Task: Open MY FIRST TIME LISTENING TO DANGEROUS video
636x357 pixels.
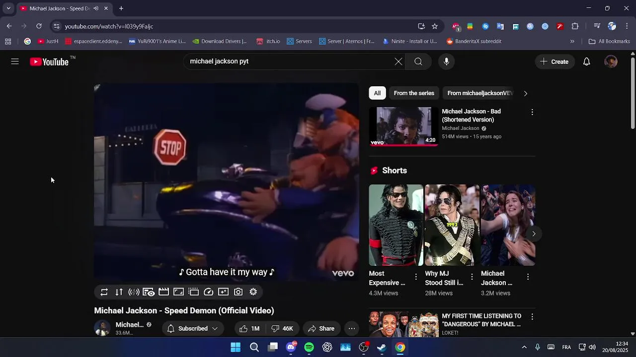Action: (481, 320)
